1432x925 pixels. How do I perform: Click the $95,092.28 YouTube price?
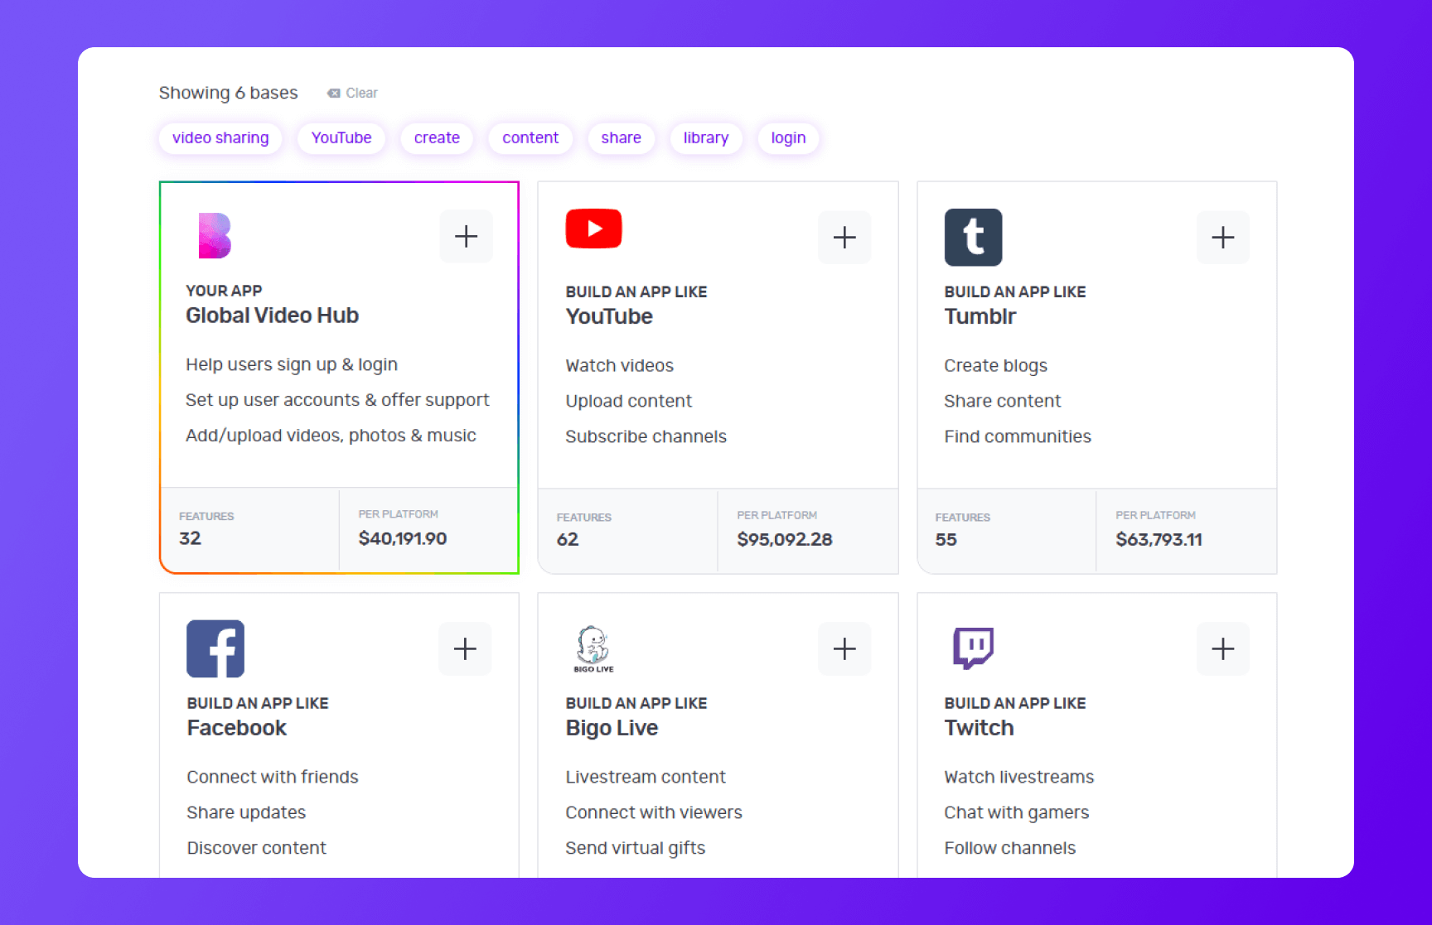pyautogui.click(x=784, y=539)
